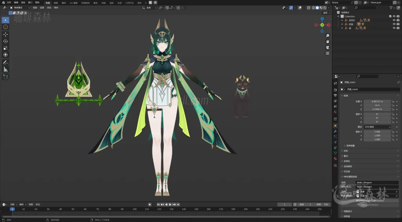The width and height of the screenshot is (402, 222).
Task: Open the outliner filter dropdown
Action: point(392,8)
